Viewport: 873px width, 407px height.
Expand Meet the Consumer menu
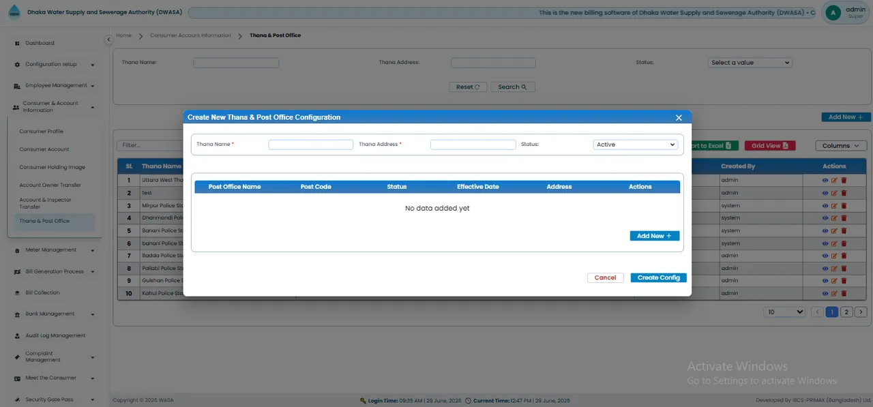[x=55, y=378]
